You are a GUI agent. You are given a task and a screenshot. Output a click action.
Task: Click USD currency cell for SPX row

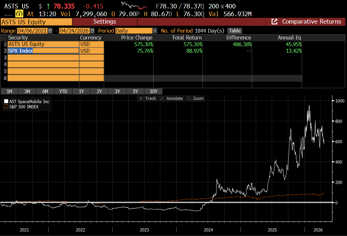(x=92, y=51)
